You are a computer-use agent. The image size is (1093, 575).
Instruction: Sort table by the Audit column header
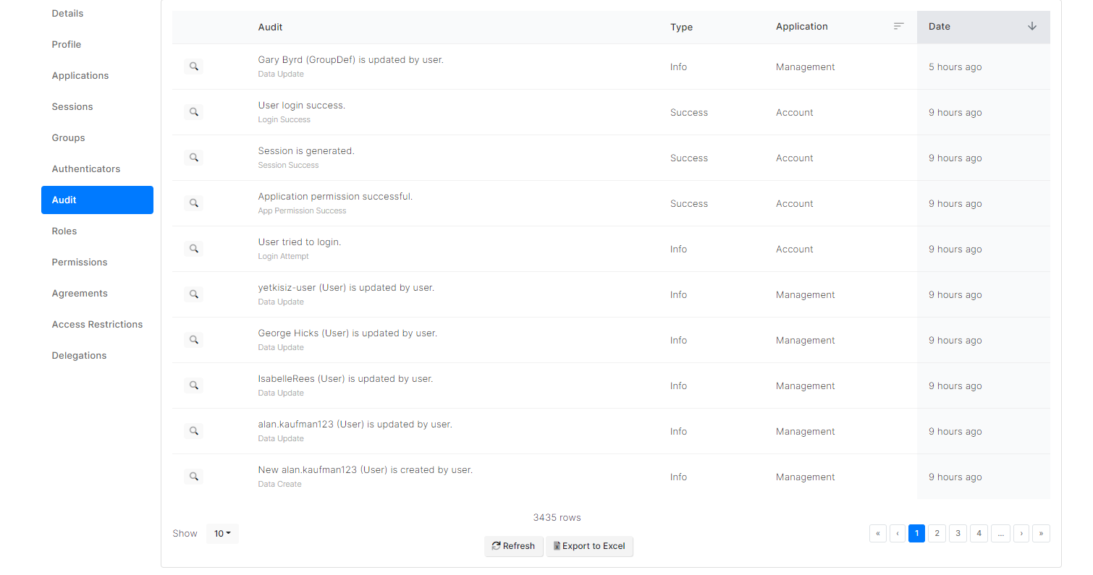click(x=271, y=27)
